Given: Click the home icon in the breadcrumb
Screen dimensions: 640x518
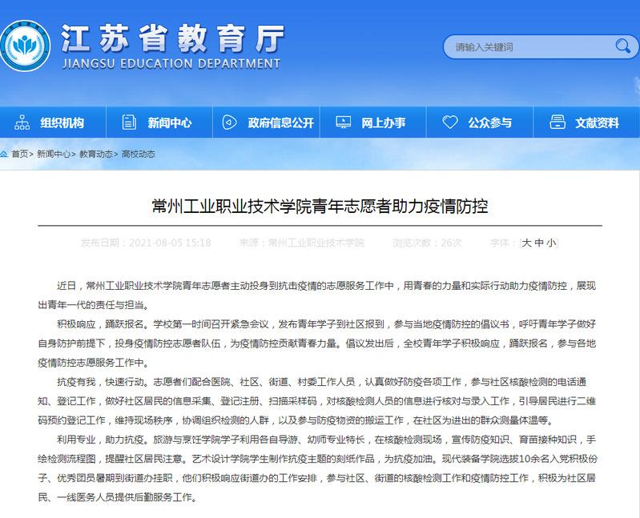Looking at the screenshot, I should 4,154.
